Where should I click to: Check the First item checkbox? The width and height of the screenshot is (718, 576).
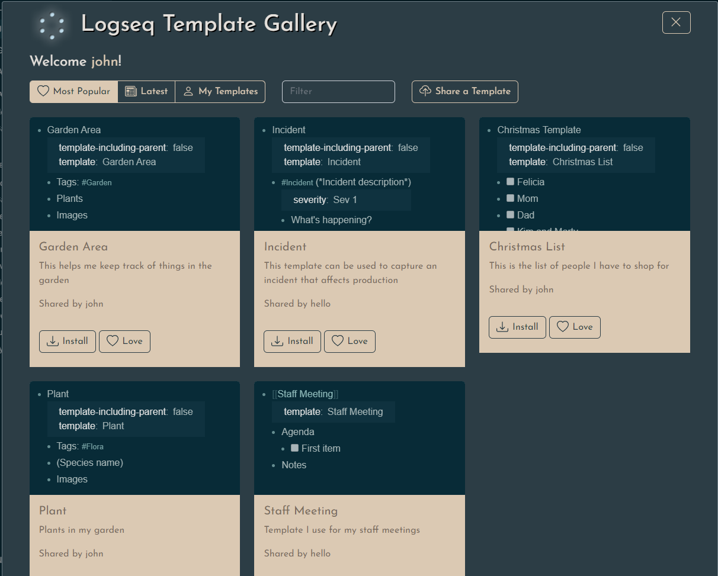point(295,448)
